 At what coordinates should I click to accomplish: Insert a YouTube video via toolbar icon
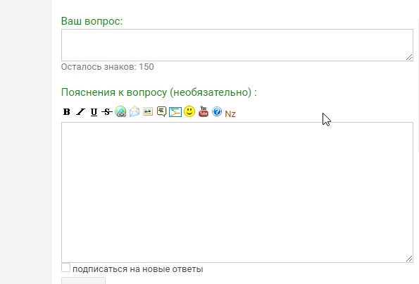(x=204, y=111)
